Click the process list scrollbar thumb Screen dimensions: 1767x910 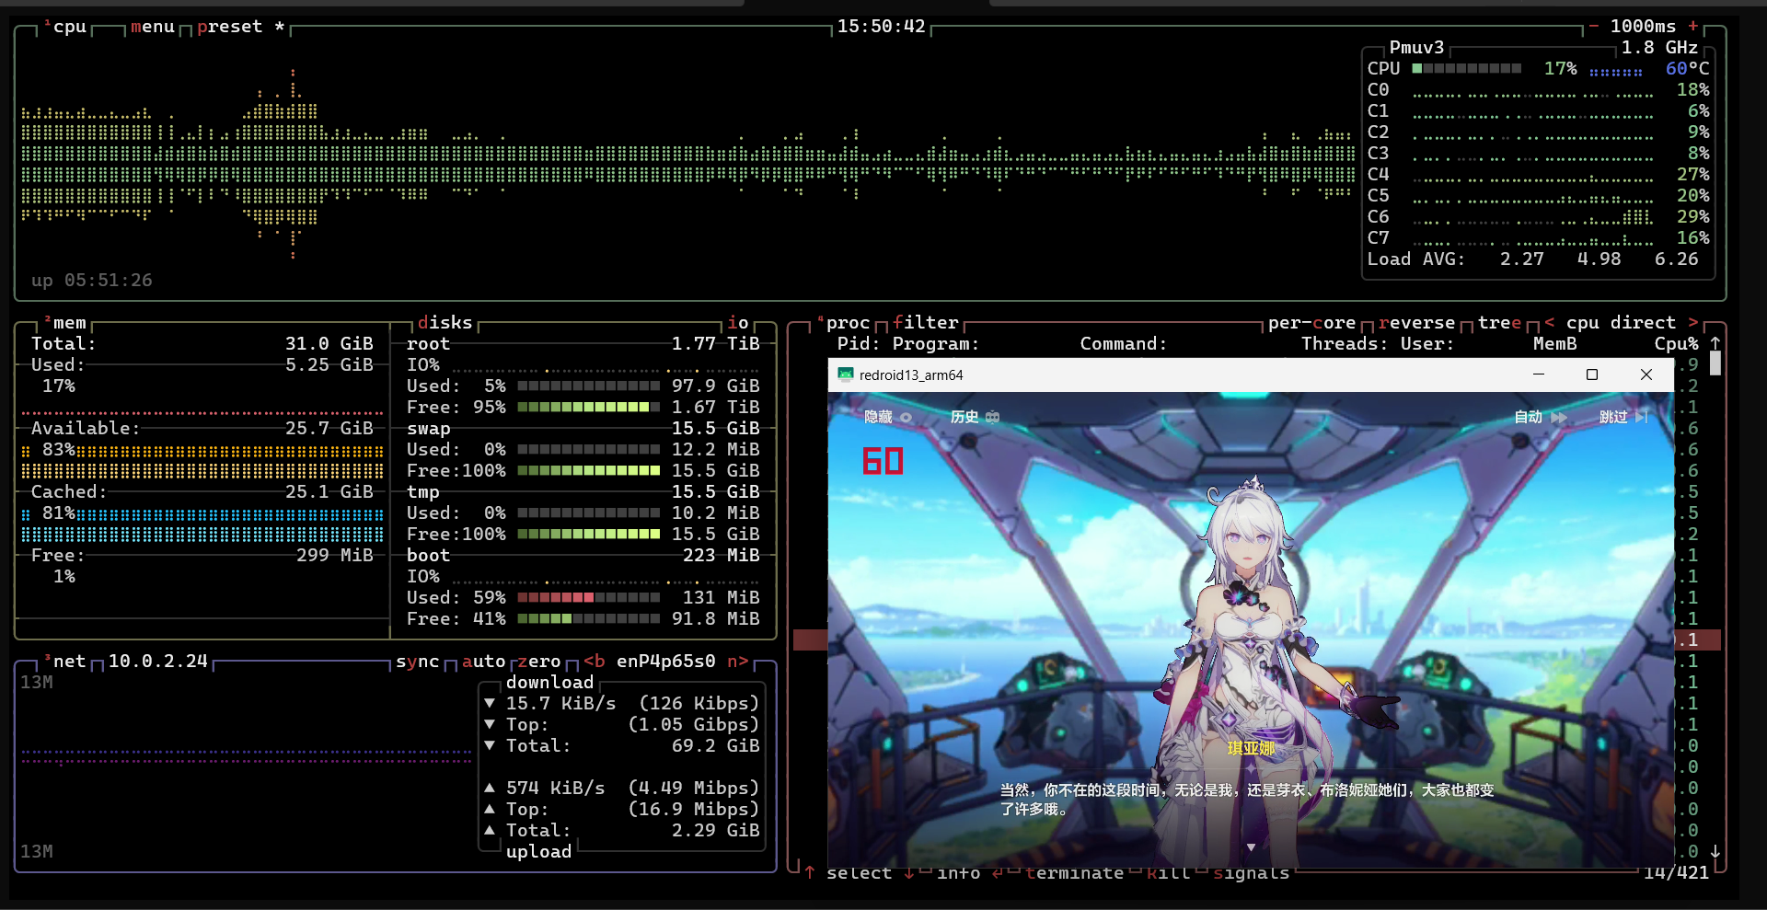pyautogui.click(x=1715, y=363)
